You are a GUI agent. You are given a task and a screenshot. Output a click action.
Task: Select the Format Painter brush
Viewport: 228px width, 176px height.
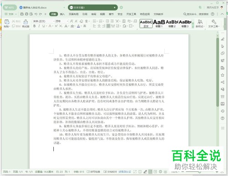[x=26, y=22]
